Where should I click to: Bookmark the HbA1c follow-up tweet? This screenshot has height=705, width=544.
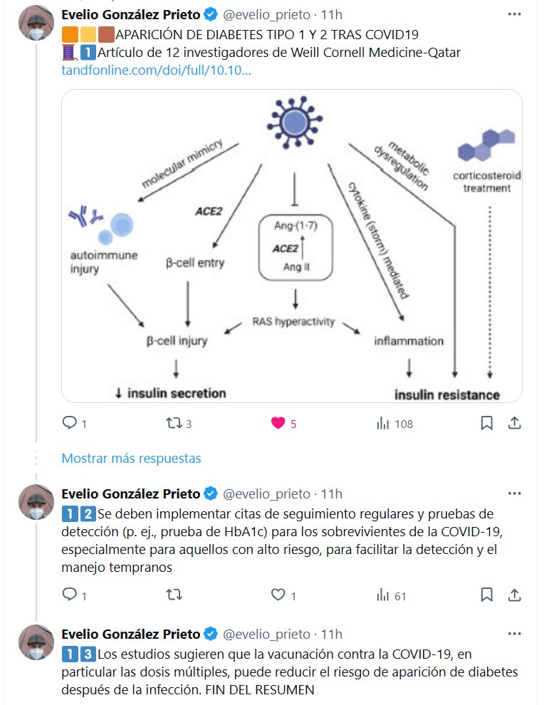tap(486, 595)
